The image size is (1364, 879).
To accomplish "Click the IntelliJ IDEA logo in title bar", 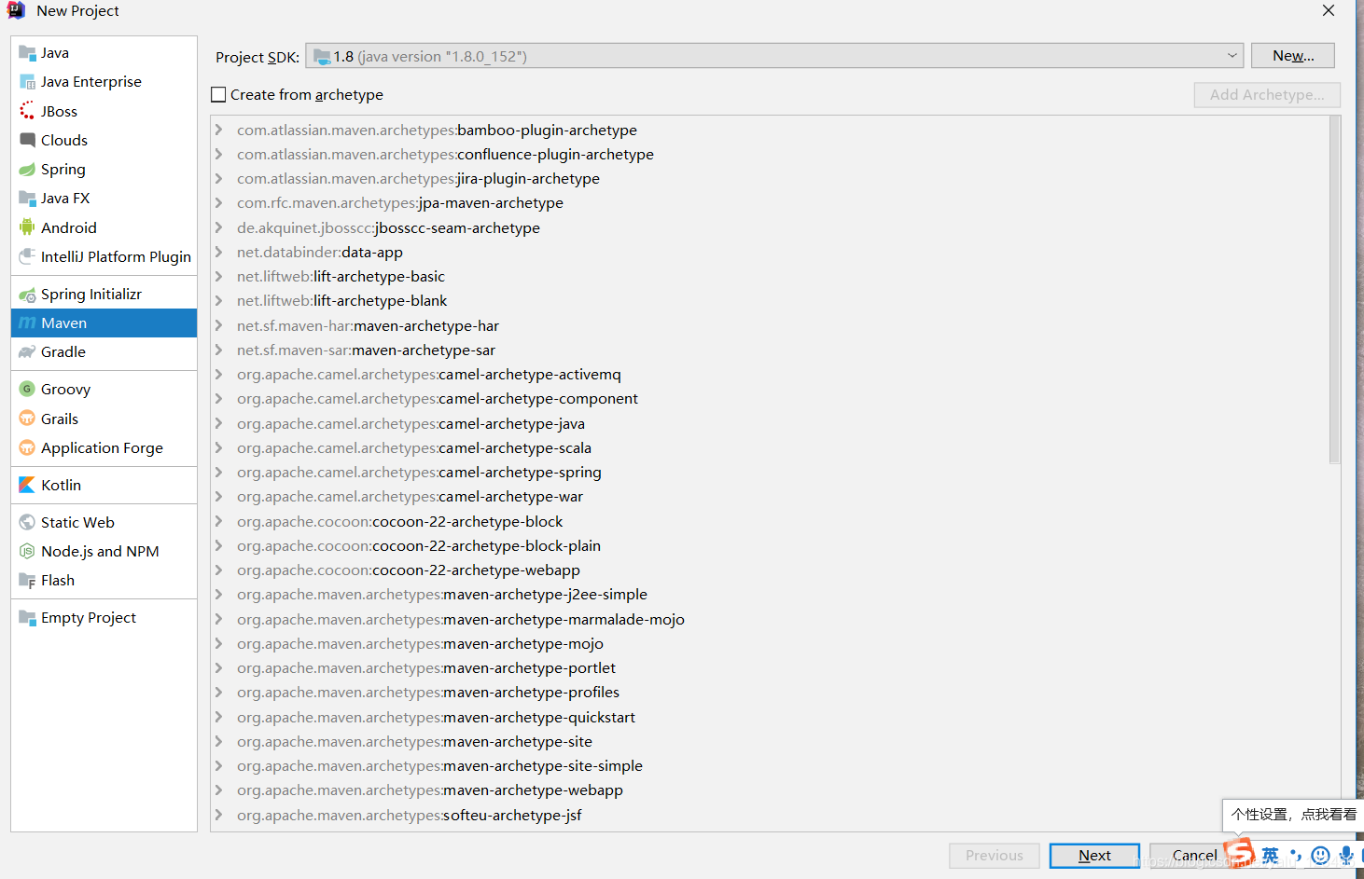I will [16, 10].
